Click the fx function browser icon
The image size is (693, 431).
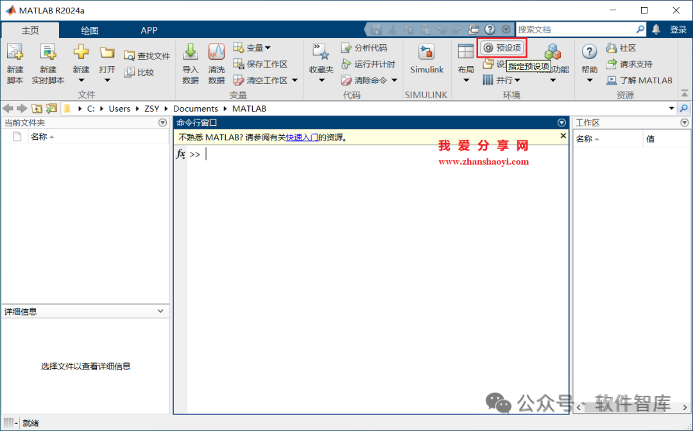click(x=180, y=154)
